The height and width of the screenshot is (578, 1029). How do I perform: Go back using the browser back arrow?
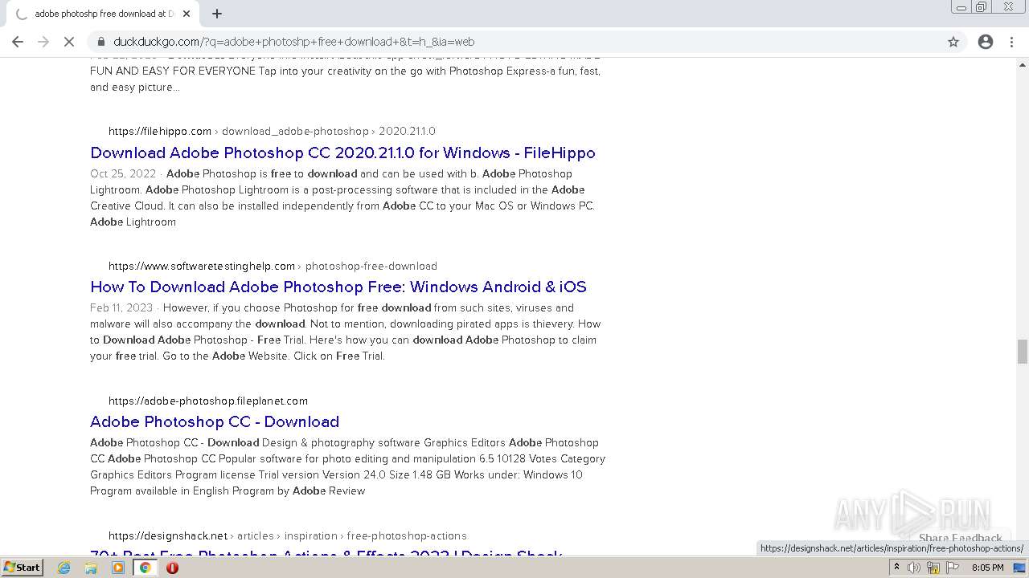[18, 42]
